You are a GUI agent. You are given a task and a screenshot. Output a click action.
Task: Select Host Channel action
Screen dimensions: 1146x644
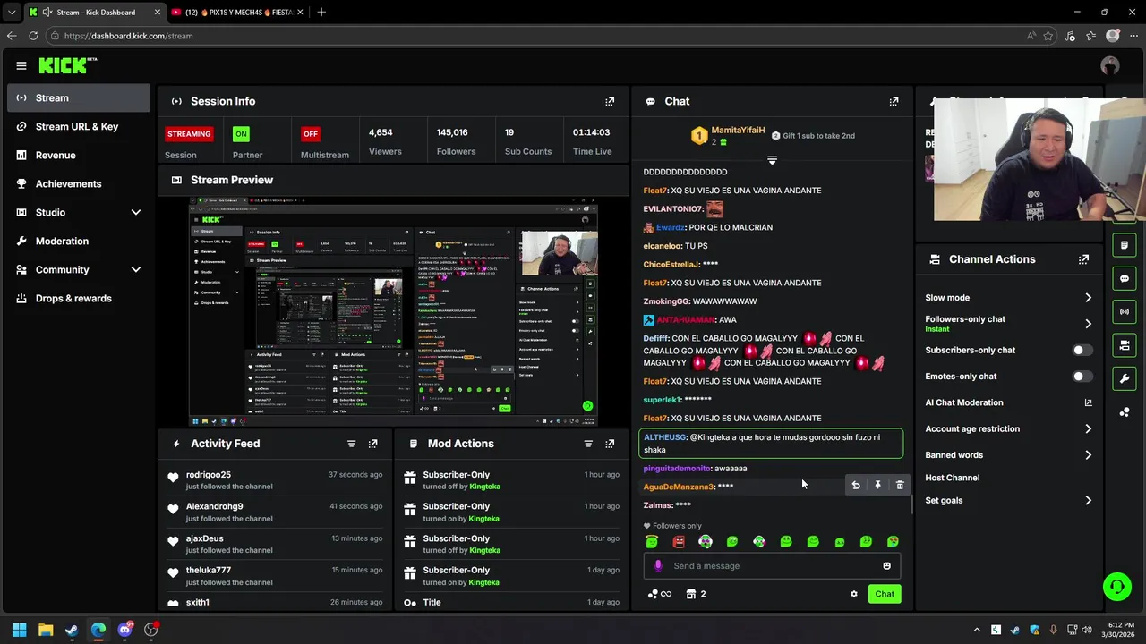[952, 478]
